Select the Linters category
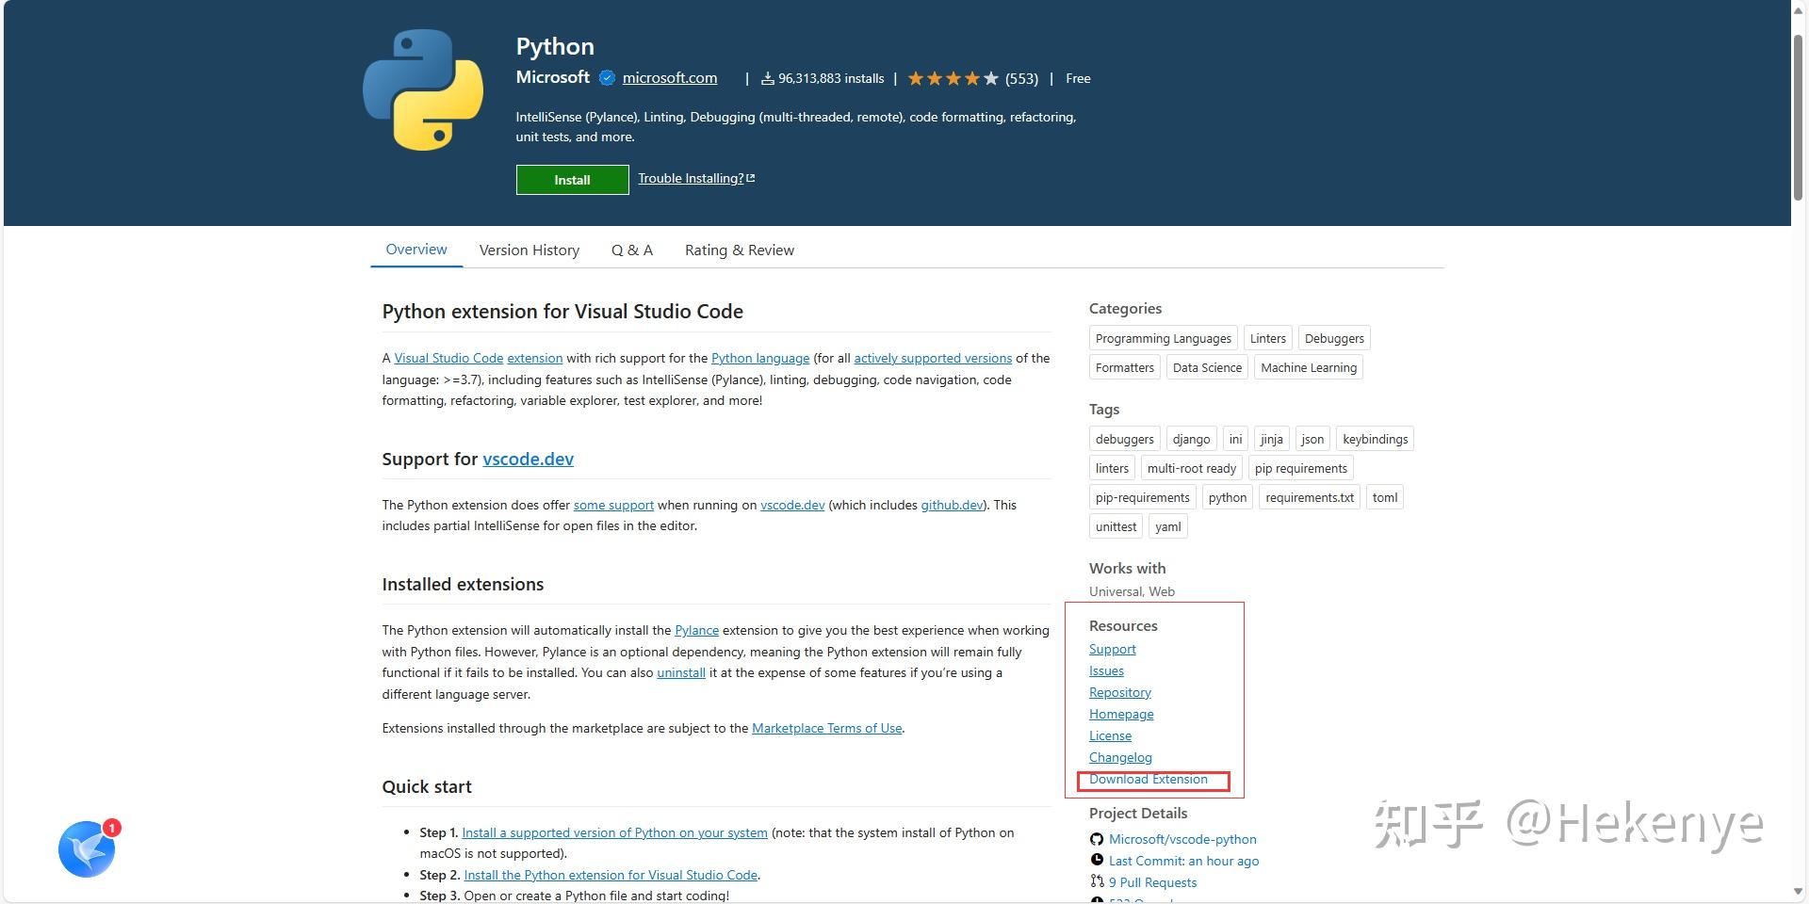This screenshot has width=1809, height=904. pyautogui.click(x=1267, y=338)
